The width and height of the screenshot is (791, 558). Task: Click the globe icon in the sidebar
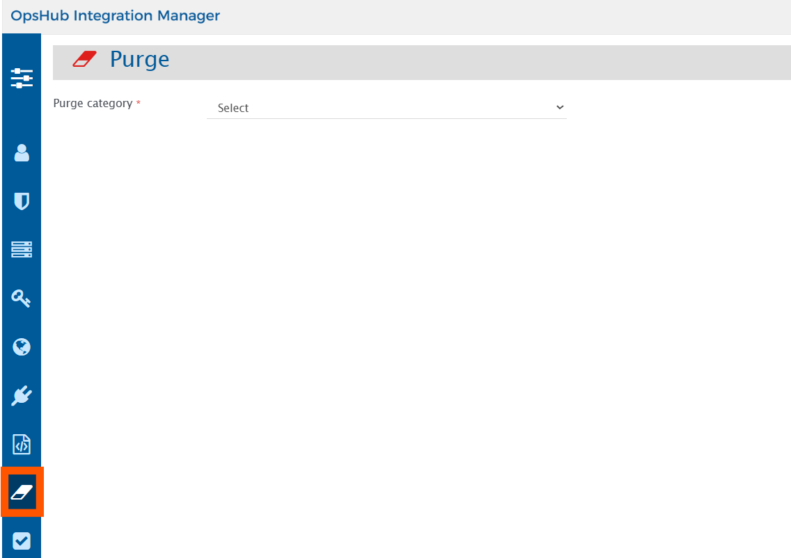(22, 347)
